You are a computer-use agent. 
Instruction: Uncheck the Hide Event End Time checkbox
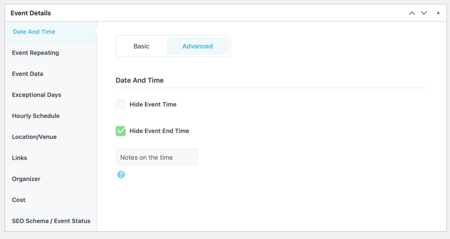120,131
